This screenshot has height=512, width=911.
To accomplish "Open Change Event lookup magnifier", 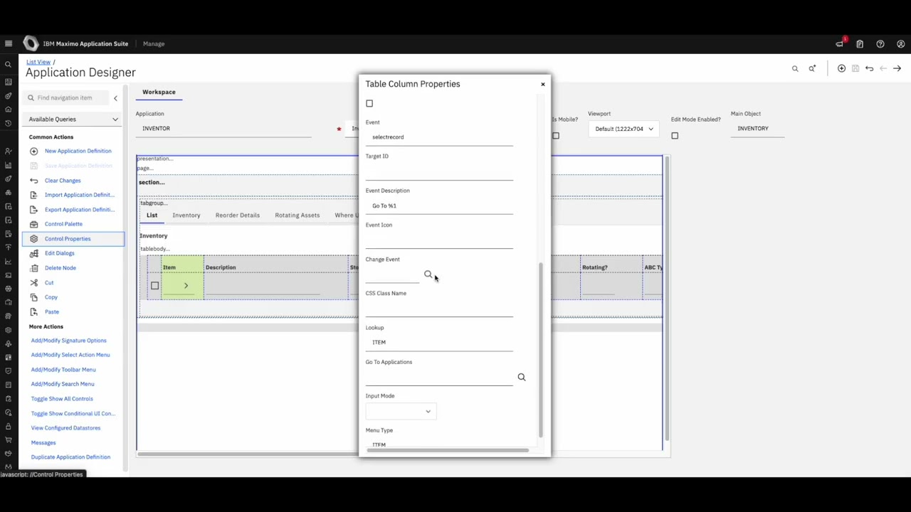I will pos(428,274).
